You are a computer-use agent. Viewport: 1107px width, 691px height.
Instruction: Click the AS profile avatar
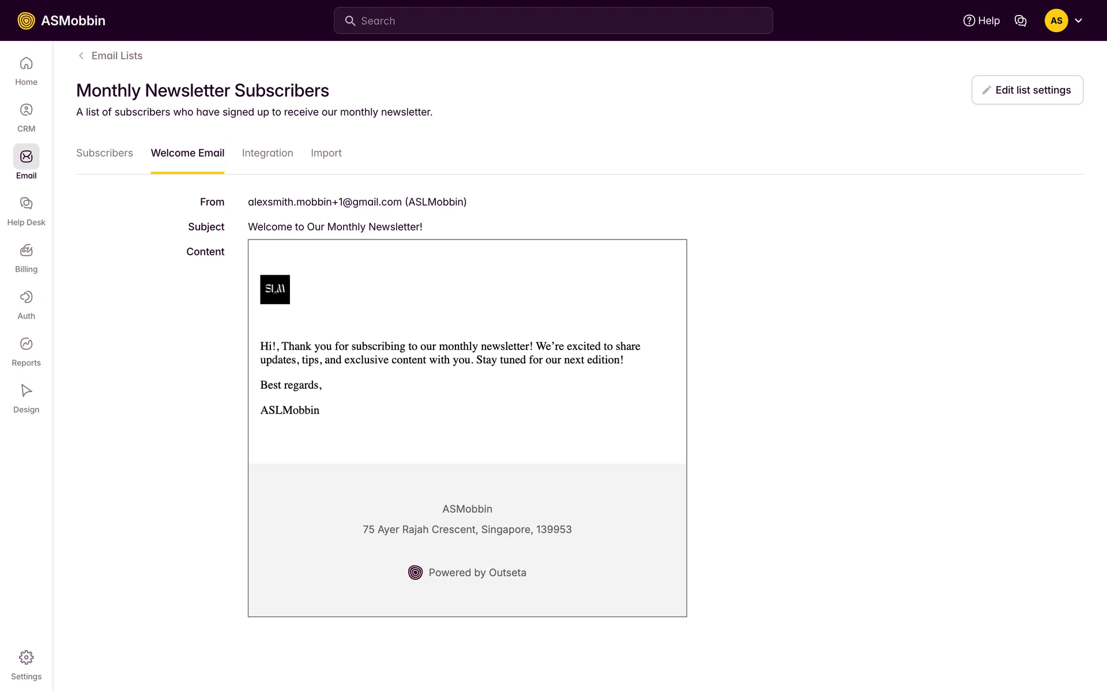[x=1056, y=21]
